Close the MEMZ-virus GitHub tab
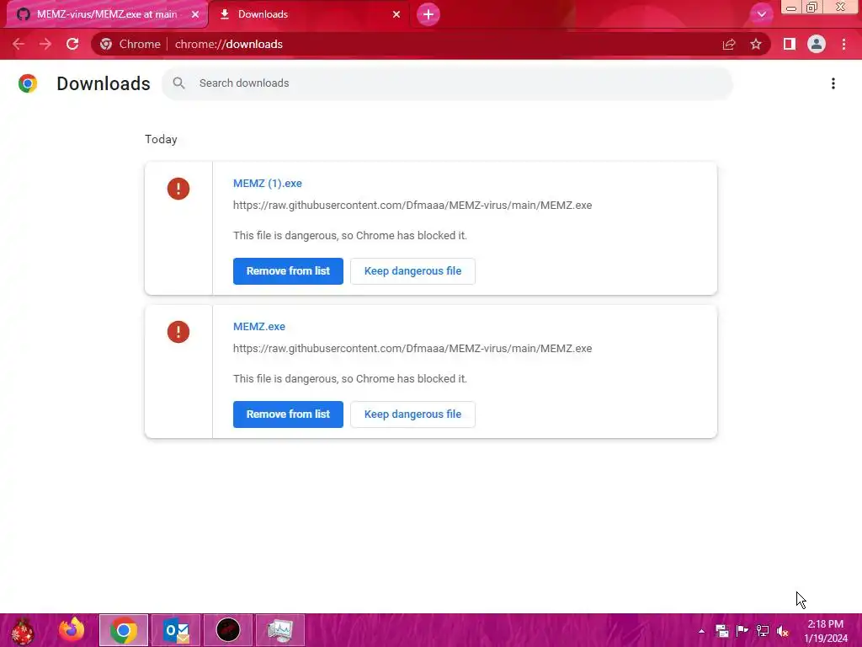 tap(195, 14)
